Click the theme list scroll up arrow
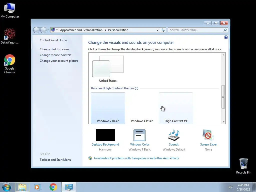Image resolution: width=256 pixels, height=192 pixels. (223, 55)
